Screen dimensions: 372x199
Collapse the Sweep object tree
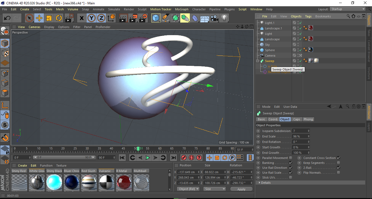(x=258, y=61)
